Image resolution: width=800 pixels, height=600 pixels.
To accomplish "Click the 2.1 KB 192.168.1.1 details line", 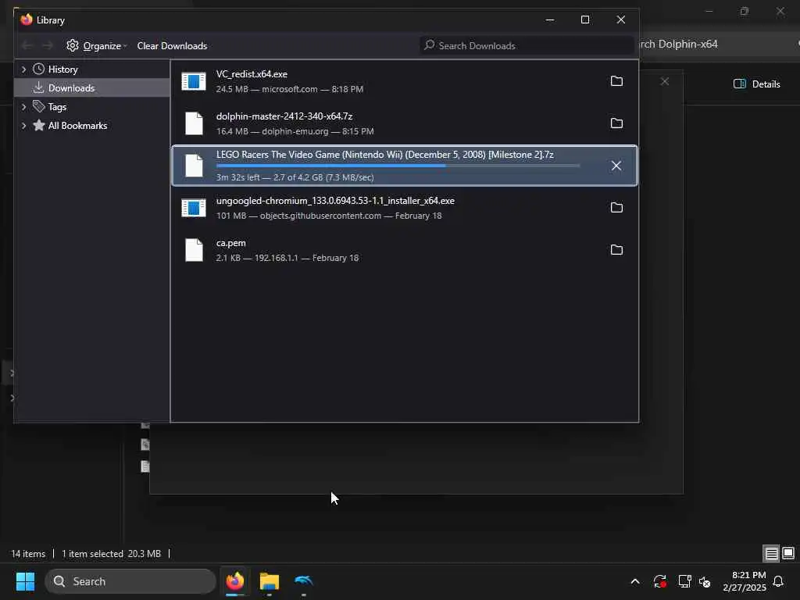I will [x=287, y=258].
